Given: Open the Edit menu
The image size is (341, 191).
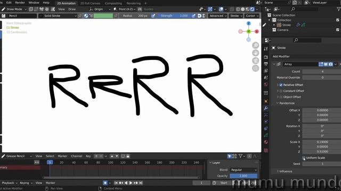Looking at the screenshot, I should [9, 3].
